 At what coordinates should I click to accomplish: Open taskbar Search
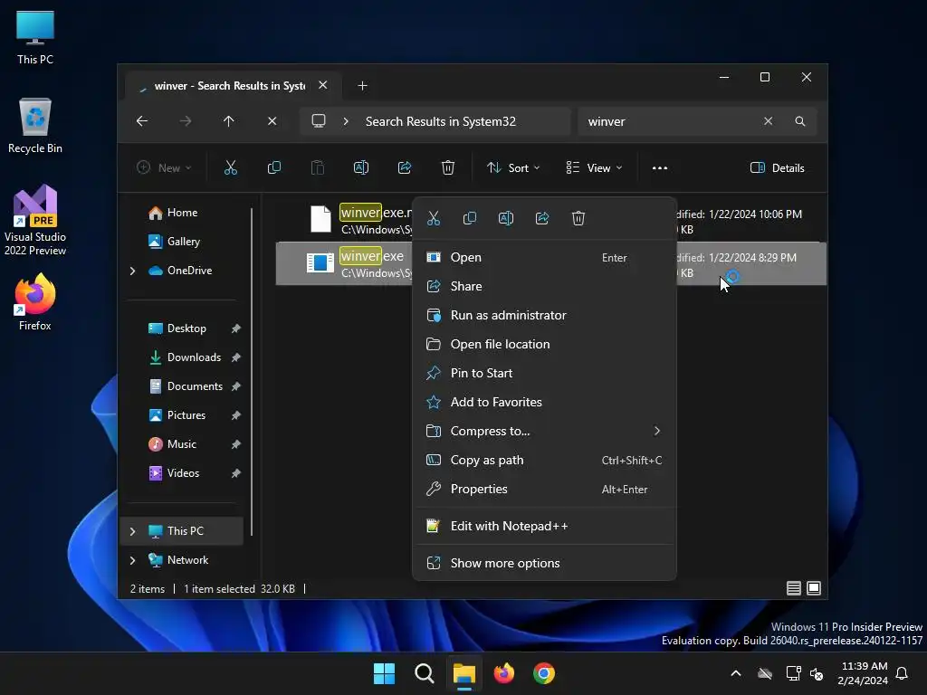tap(425, 673)
